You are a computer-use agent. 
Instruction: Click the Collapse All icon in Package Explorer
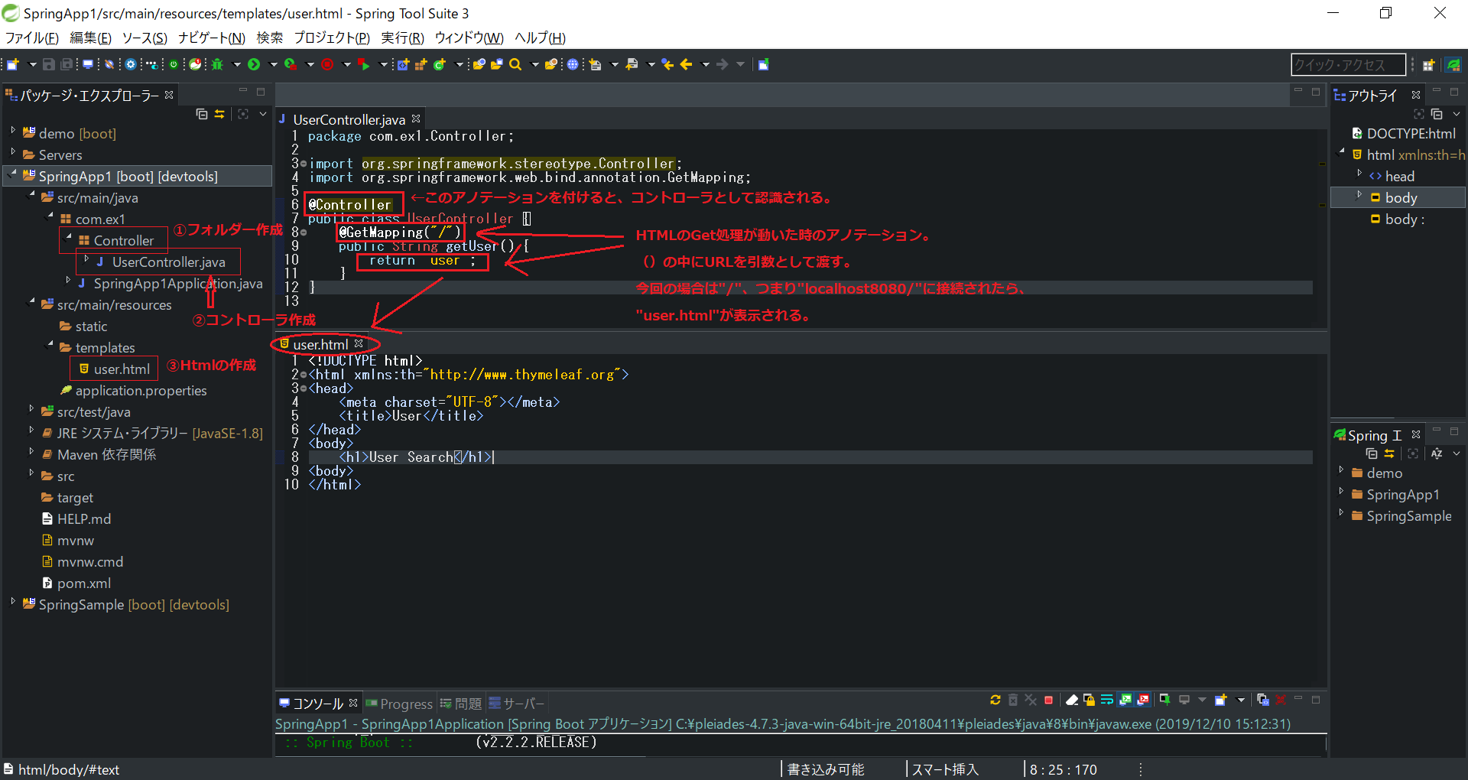click(202, 114)
